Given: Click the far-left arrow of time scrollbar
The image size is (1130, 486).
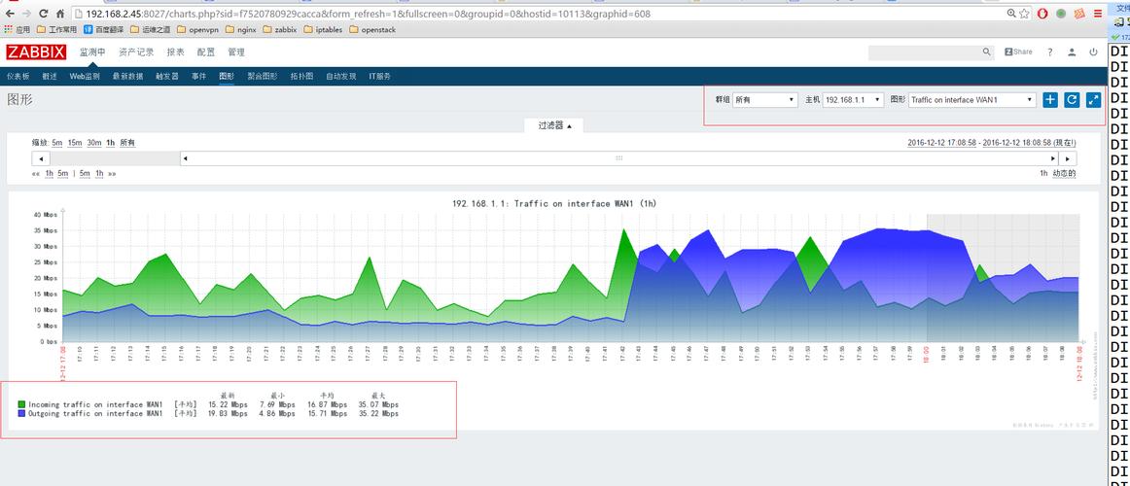Looking at the screenshot, I should pyautogui.click(x=41, y=158).
